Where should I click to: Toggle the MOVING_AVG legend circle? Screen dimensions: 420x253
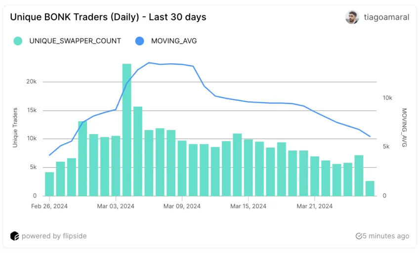click(x=139, y=41)
